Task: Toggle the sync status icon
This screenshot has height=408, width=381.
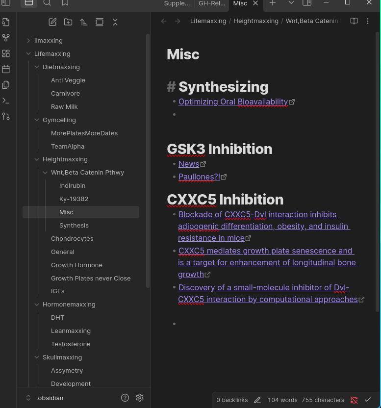Action: point(354,400)
